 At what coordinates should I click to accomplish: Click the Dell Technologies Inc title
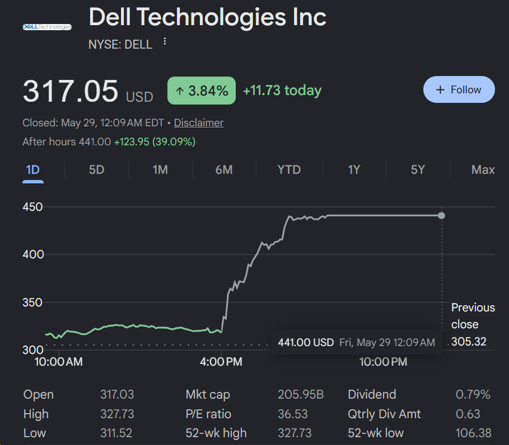207,17
